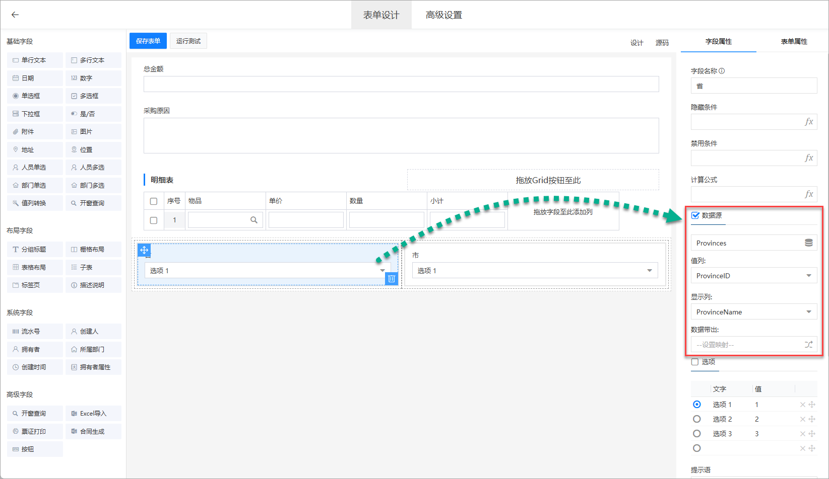Click the 保存表单 button
Viewport: 829px width, 479px height.
click(148, 41)
